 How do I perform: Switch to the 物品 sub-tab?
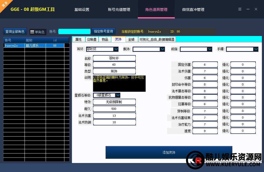point(105,39)
